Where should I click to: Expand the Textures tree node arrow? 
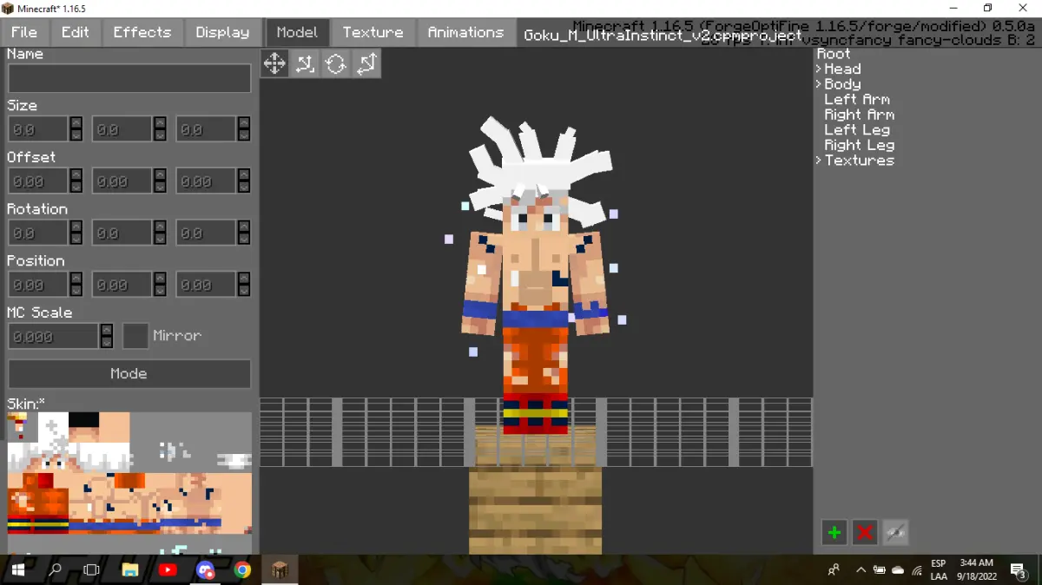click(818, 161)
